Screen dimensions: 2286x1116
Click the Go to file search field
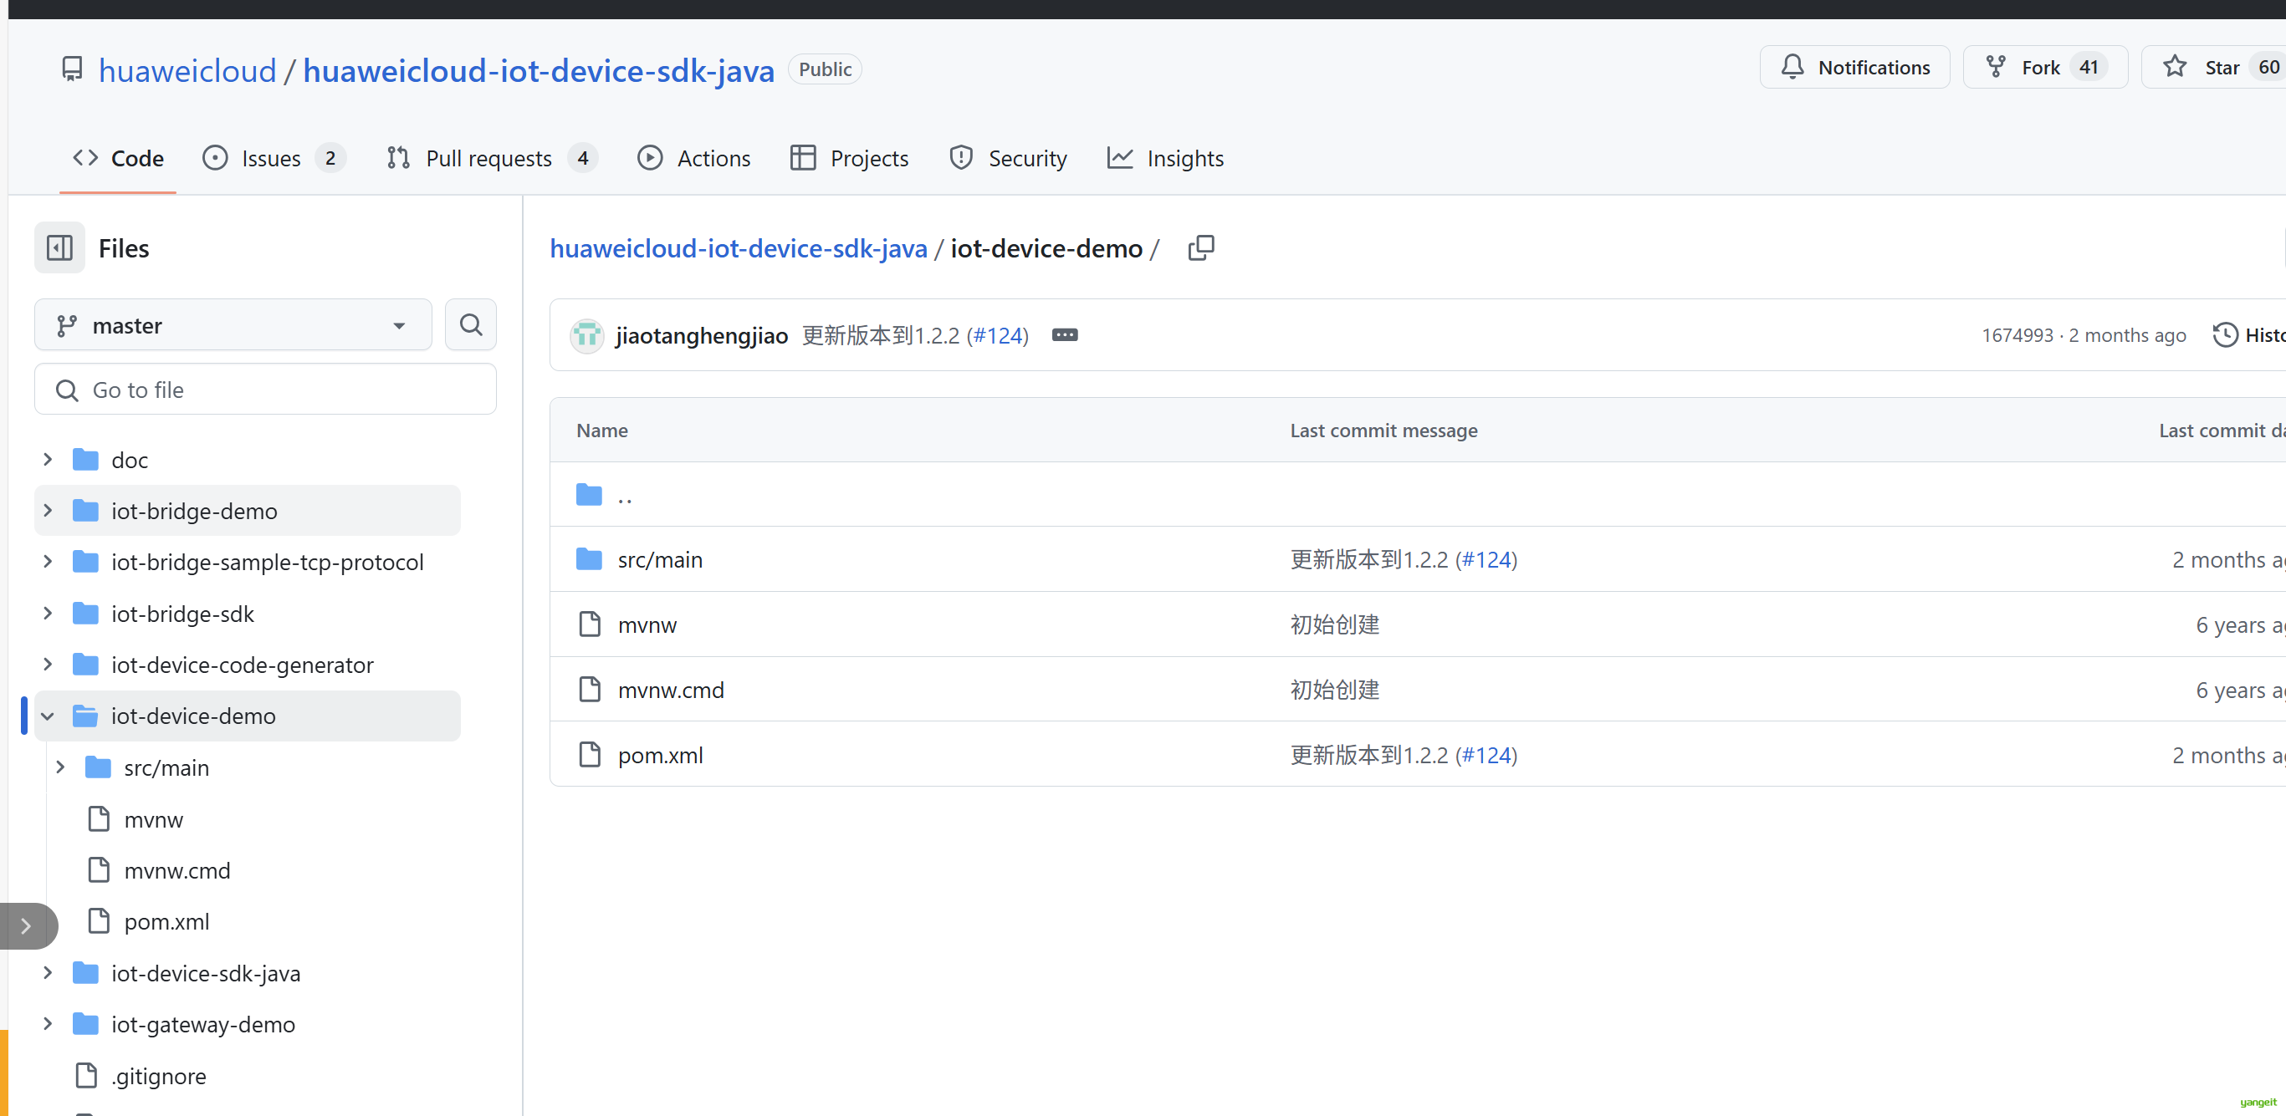pyautogui.click(x=265, y=390)
